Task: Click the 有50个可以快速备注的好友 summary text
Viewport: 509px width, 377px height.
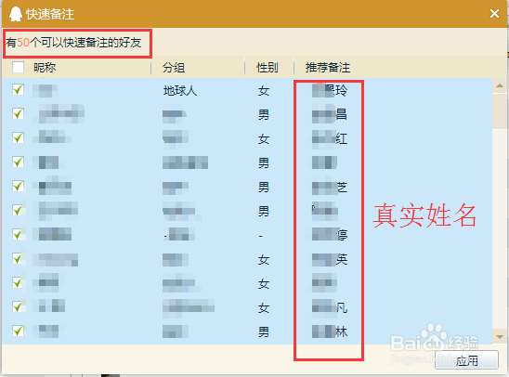Action: click(73, 43)
